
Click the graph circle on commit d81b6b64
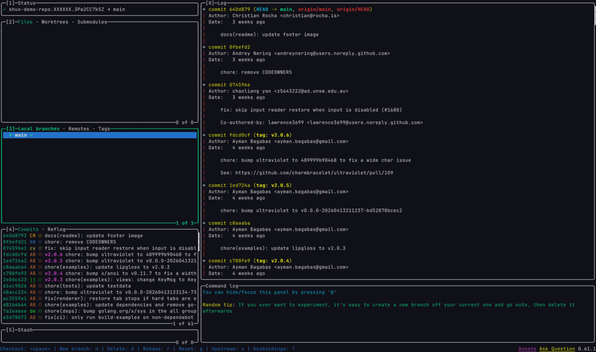click(x=40, y=304)
